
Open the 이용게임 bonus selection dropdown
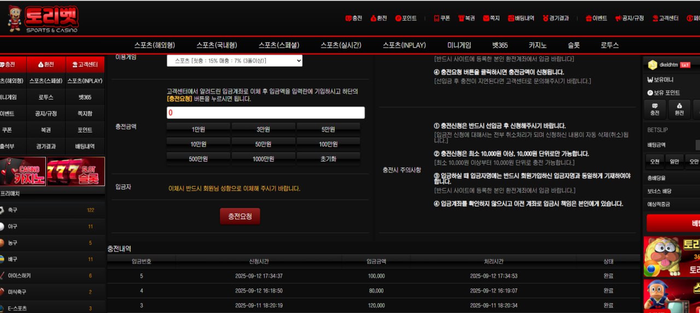[x=234, y=61]
